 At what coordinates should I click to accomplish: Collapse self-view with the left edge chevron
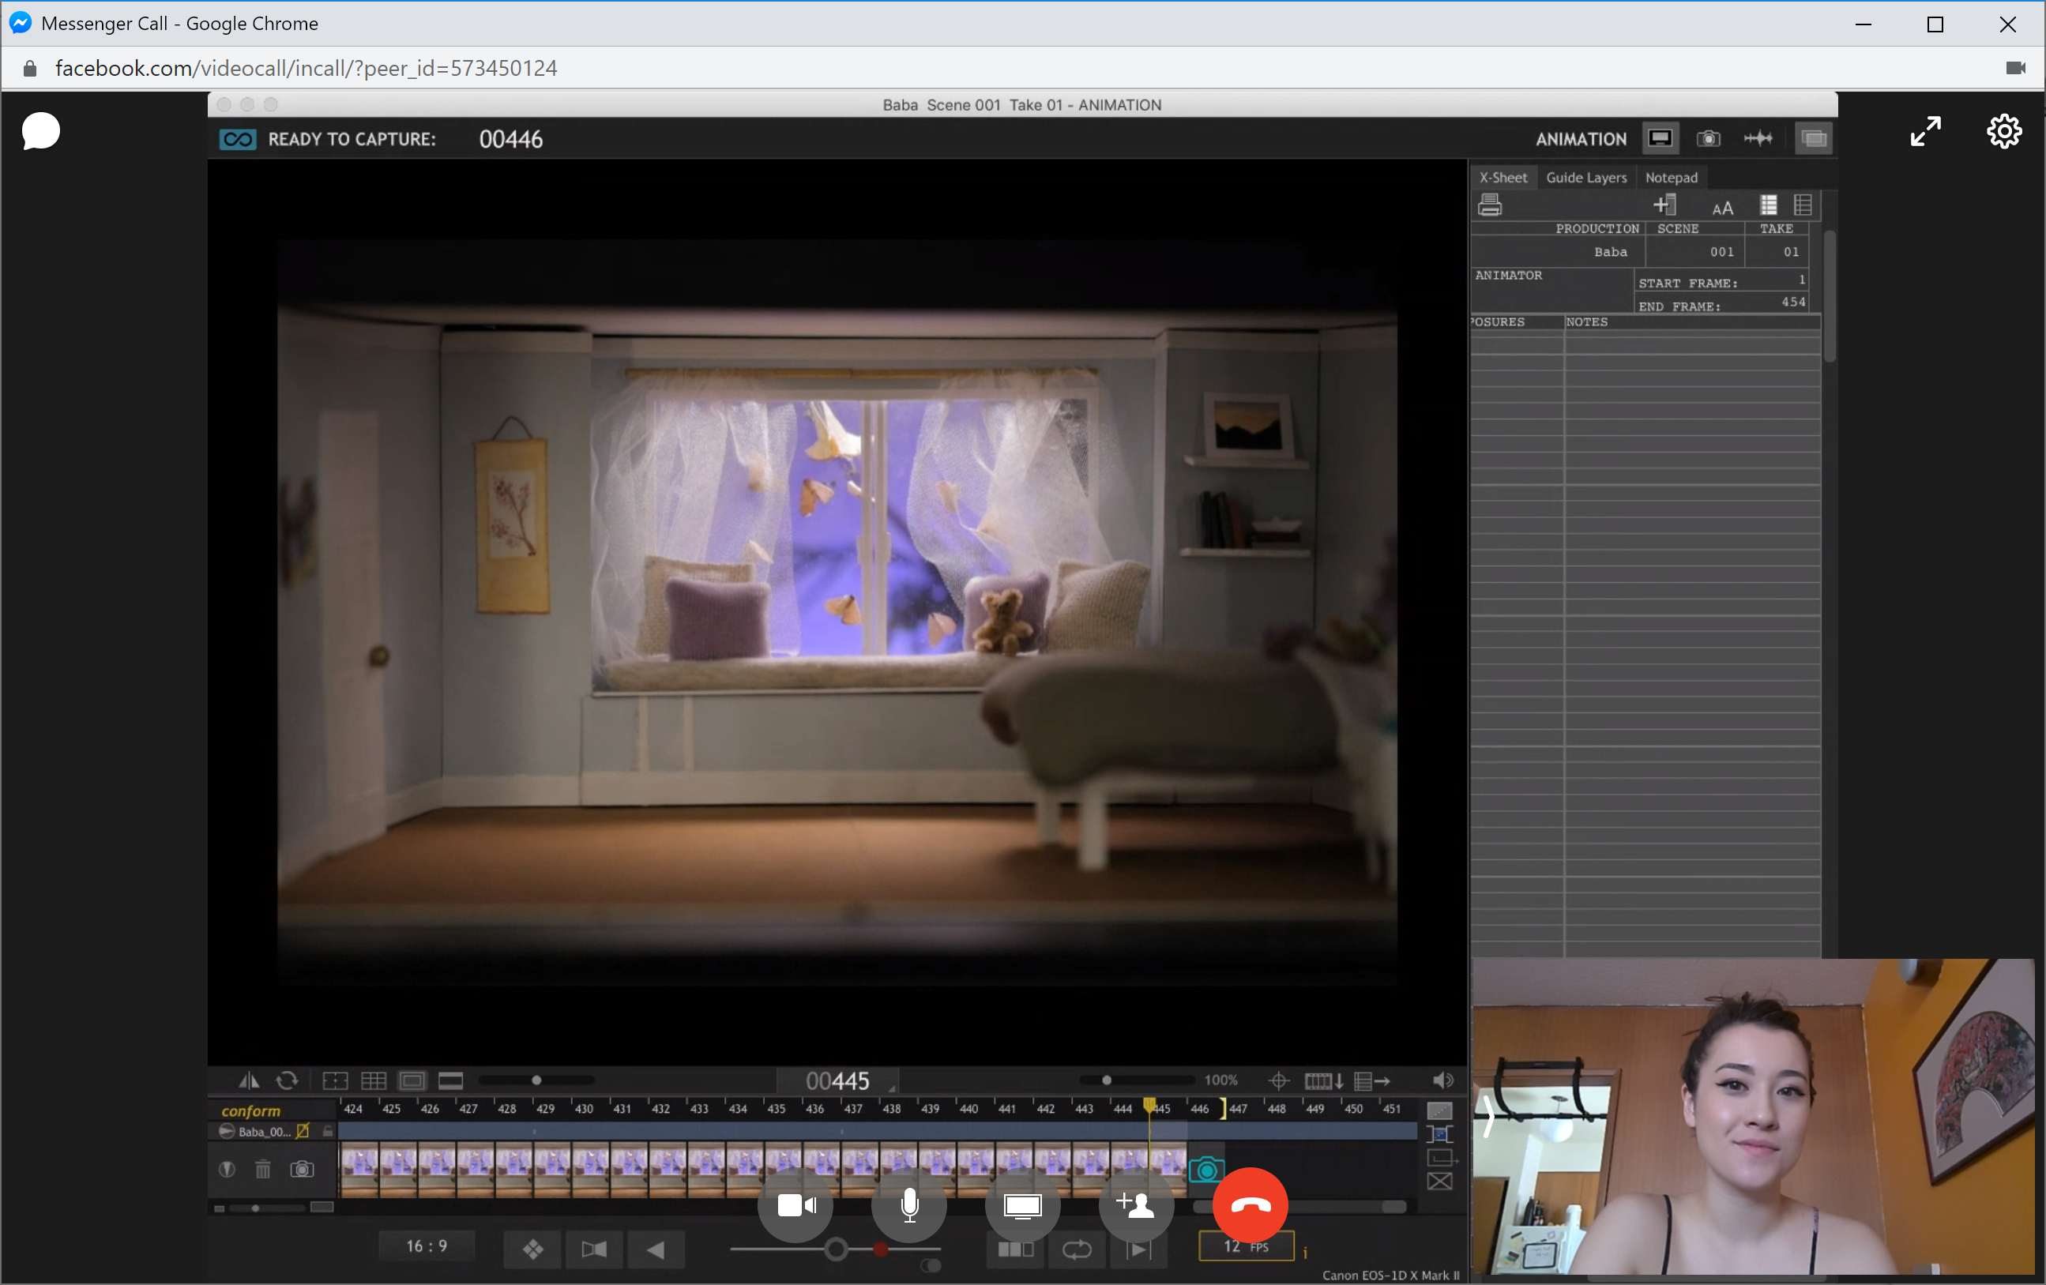point(1487,1117)
